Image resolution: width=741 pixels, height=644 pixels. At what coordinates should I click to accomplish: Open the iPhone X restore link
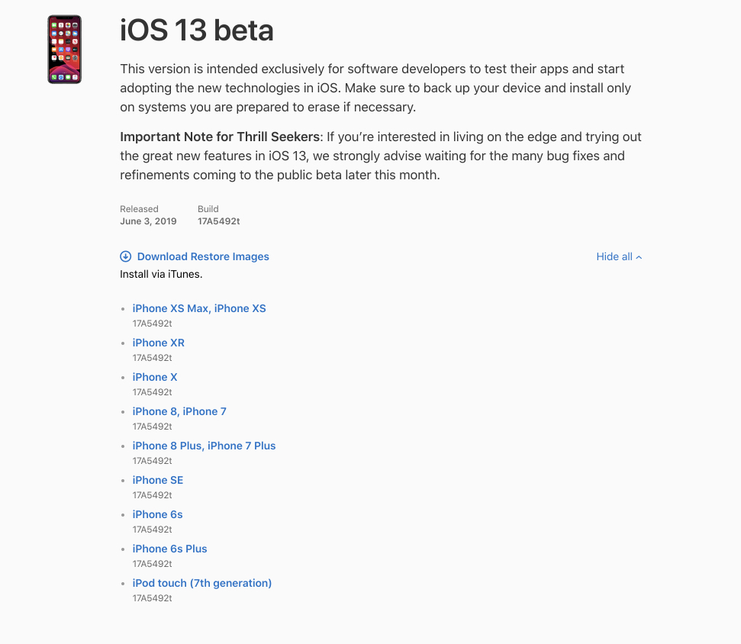point(155,377)
